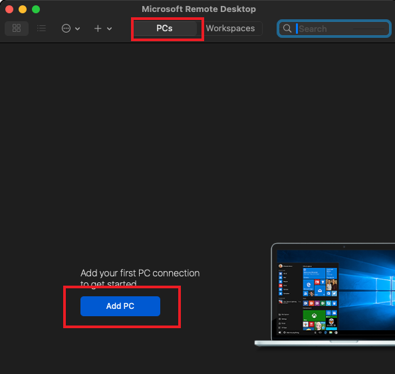Click the Windows laptop illustration
The height and width of the screenshot is (374, 395).
point(325,294)
